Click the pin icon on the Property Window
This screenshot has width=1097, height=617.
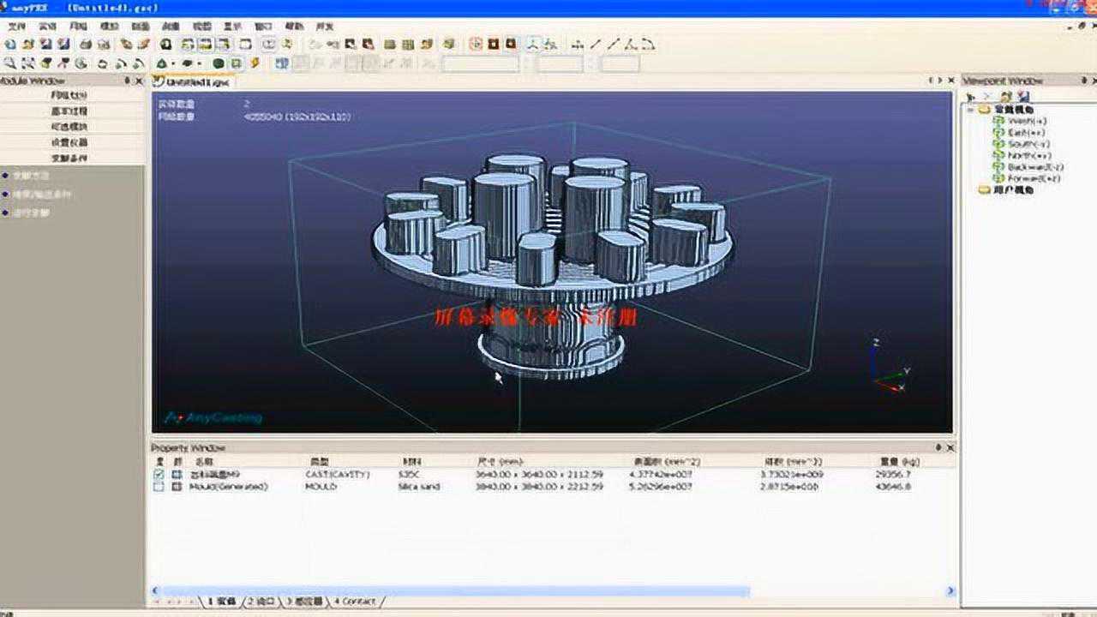939,447
